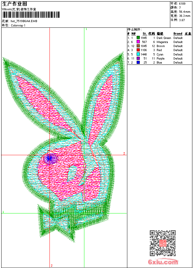Click stitch count '1448' in the Cyan row
This screenshot has width=193, height=268.
click(x=144, y=54)
